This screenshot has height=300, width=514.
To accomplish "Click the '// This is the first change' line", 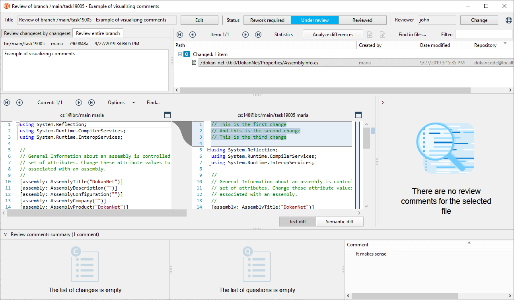I will coord(249,124).
